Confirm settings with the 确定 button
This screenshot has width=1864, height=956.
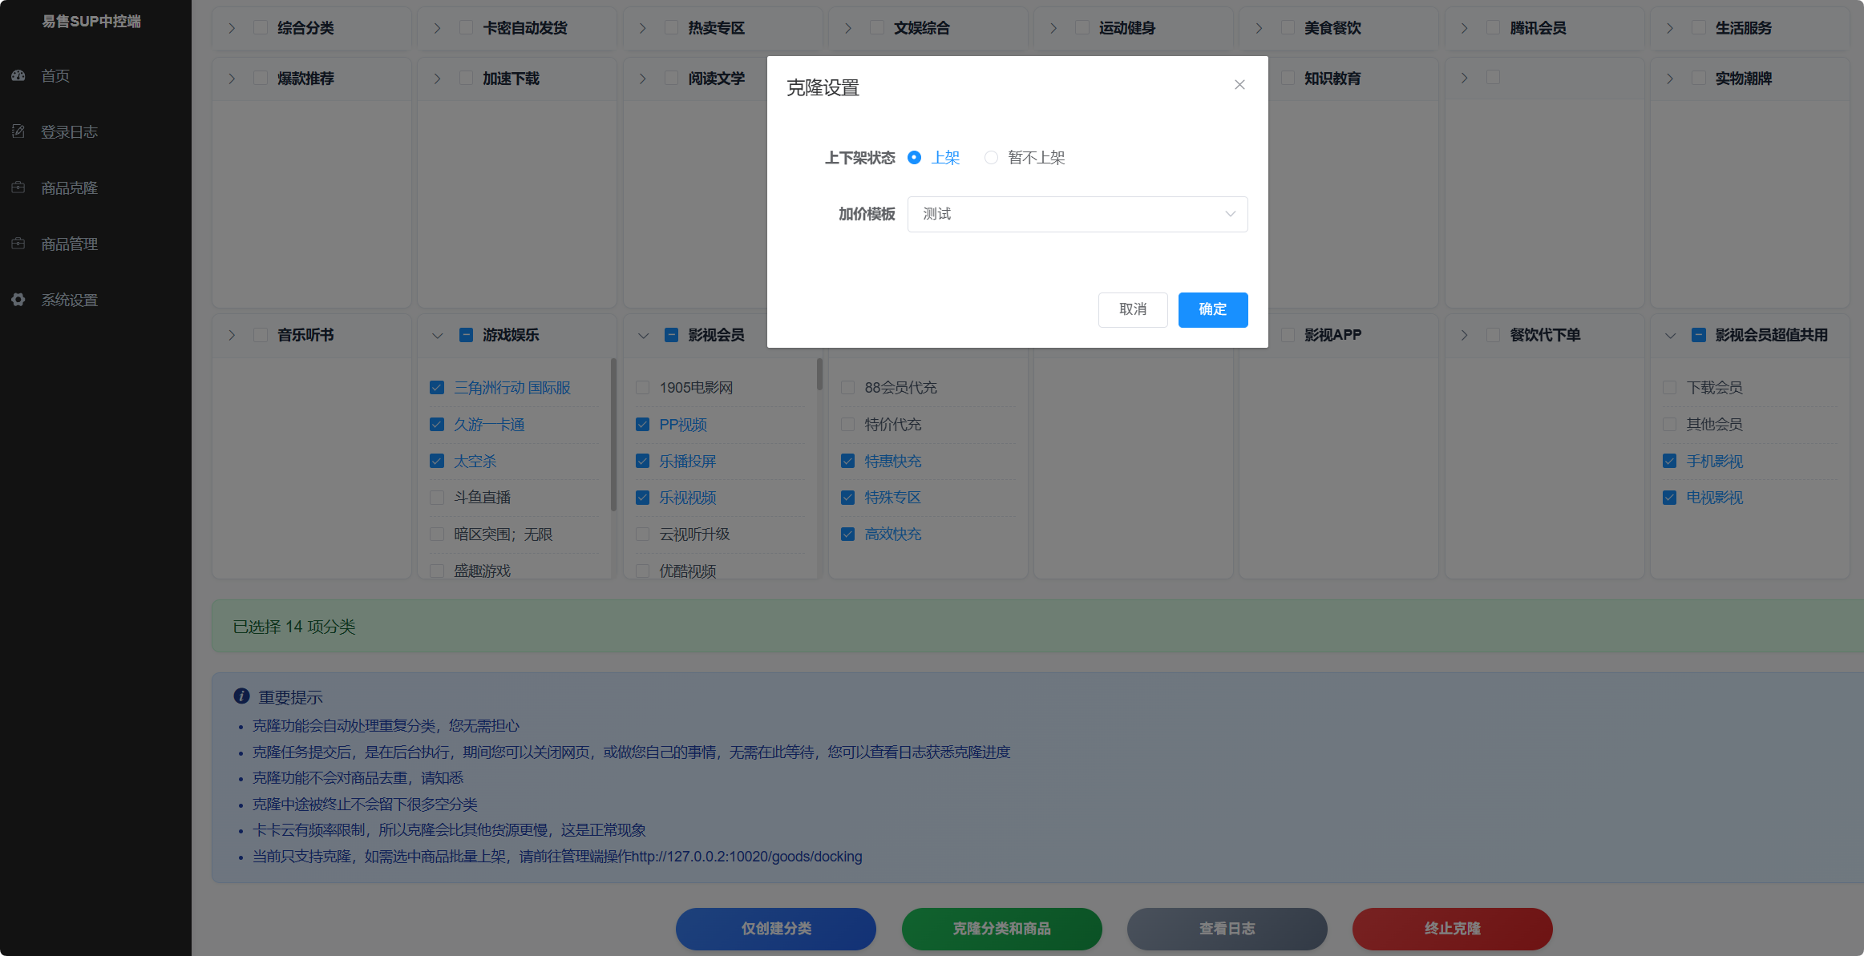click(x=1212, y=310)
